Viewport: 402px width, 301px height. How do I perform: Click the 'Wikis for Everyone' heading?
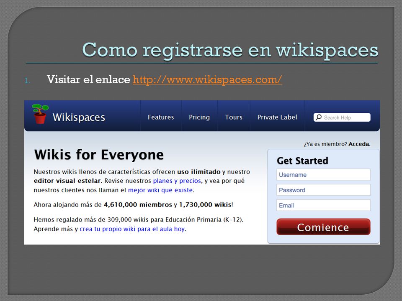pyautogui.click(x=99, y=155)
